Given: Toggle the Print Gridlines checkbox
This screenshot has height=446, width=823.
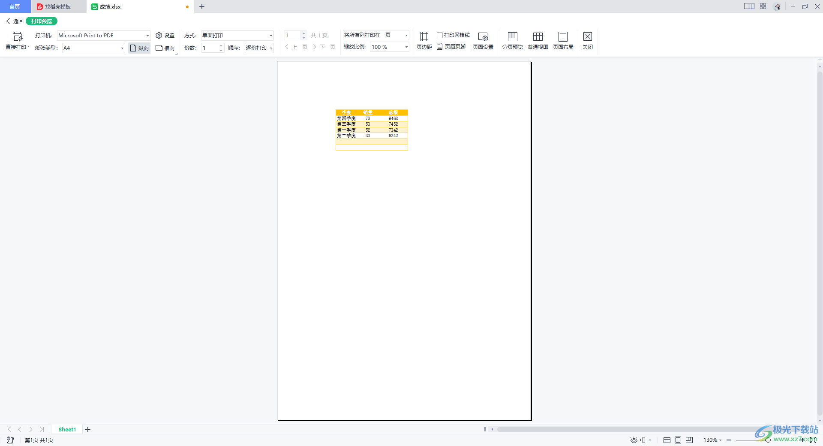Looking at the screenshot, I should 440,35.
